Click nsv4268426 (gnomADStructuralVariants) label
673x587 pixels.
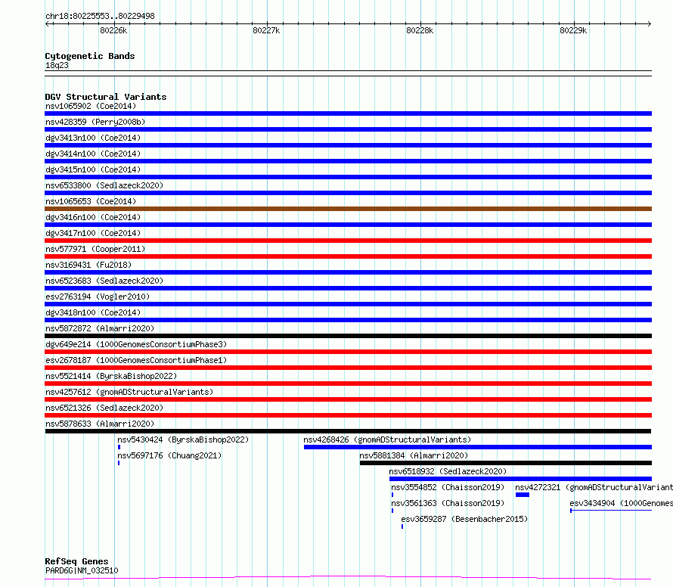coord(387,439)
